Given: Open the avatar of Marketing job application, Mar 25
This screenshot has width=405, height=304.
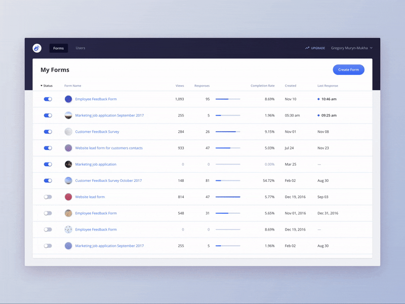Looking at the screenshot, I should click(x=68, y=164).
